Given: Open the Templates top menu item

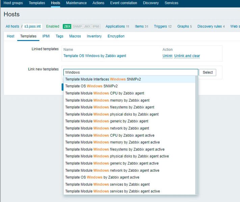Looking at the screenshot, I should pos(37,3).
